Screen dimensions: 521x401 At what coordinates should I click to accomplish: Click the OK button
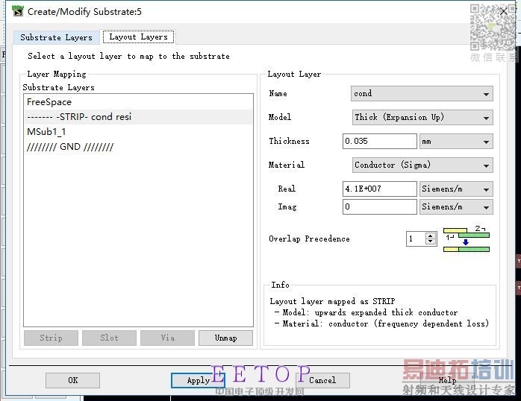click(72, 380)
